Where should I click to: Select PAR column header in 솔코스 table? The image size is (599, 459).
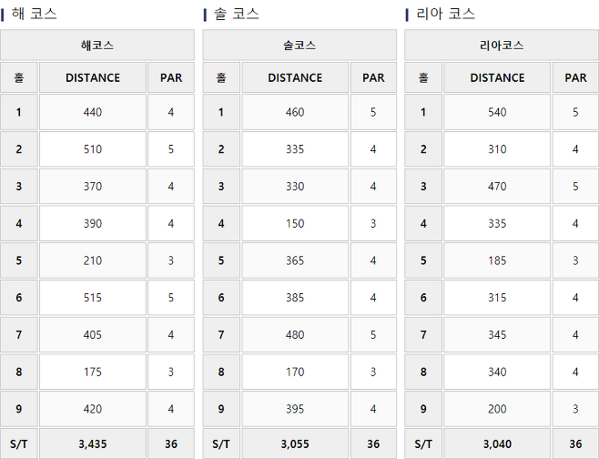[373, 77]
